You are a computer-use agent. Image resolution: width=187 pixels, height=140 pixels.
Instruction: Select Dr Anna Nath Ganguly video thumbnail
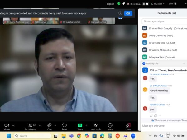(17, 21)
